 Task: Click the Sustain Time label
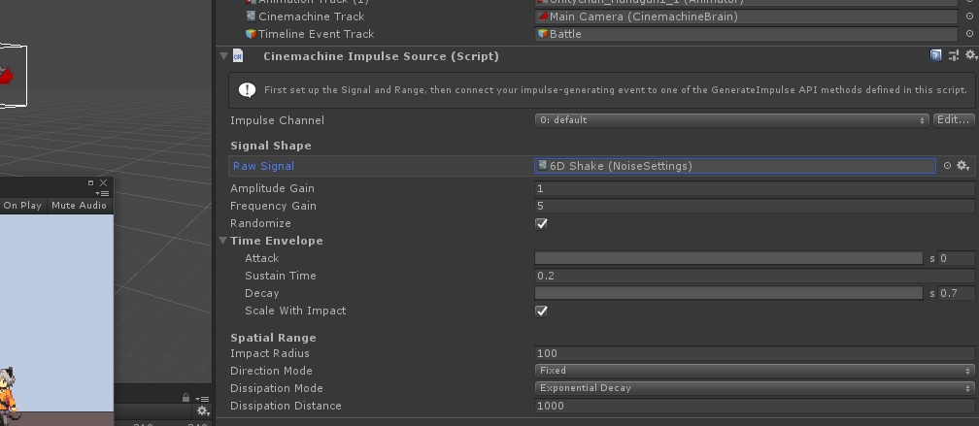[x=281, y=276]
